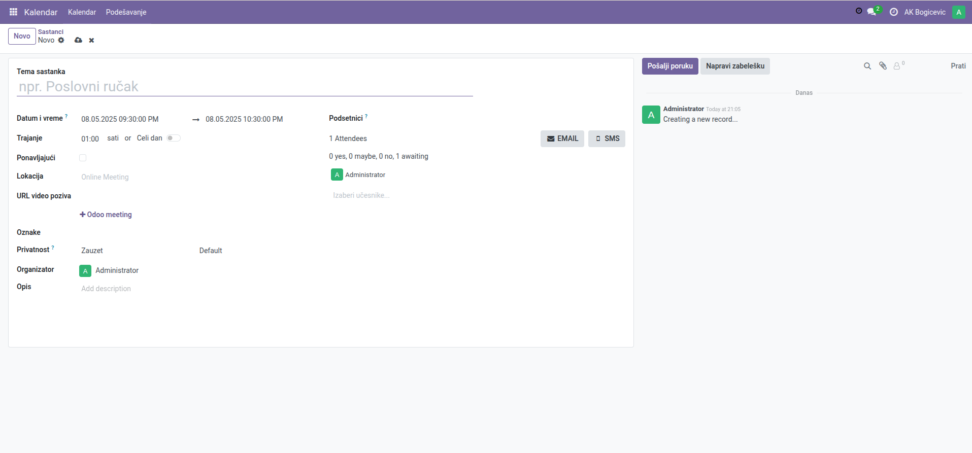Open chatter search magnifier icon

click(867, 66)
